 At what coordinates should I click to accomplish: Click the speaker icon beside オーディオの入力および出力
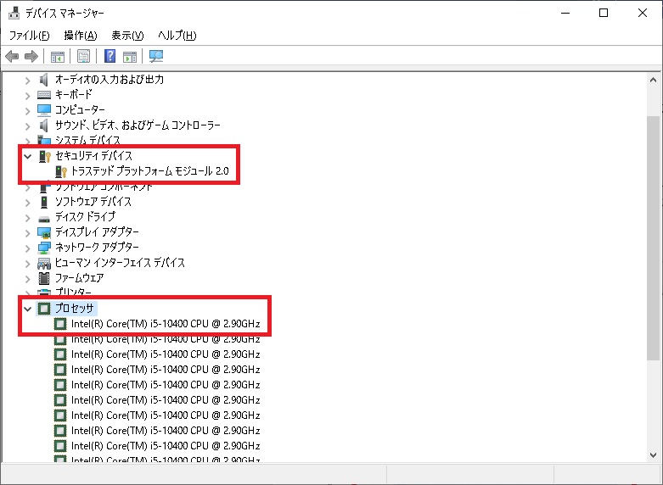click(x=43, y=80)
